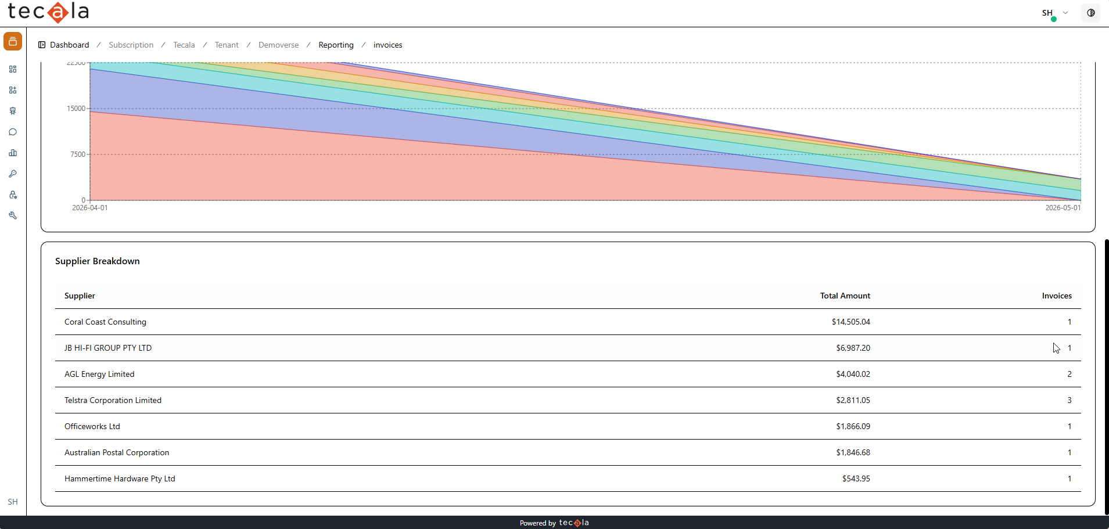Click the orange subscription stack icon in sidebar
Viewport: 1109px width, 529px height.
[x=13, y=41]
